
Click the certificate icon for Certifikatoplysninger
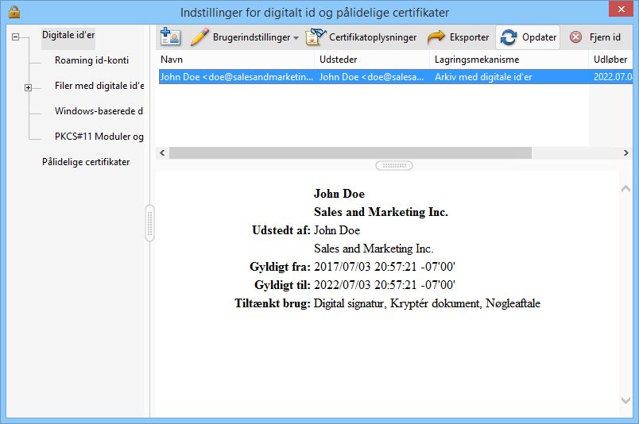[x=316, y=37]
